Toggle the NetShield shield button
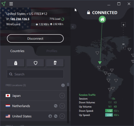This screenshot has height=126, width=134. 35,63
